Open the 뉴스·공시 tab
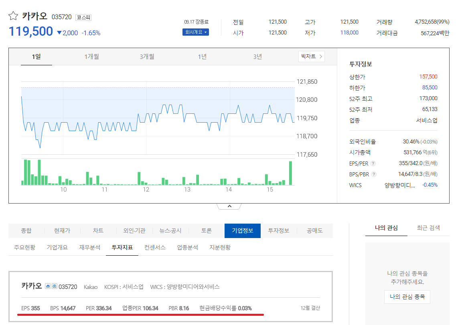Screen dimensions: 466x325 [170, 230]
